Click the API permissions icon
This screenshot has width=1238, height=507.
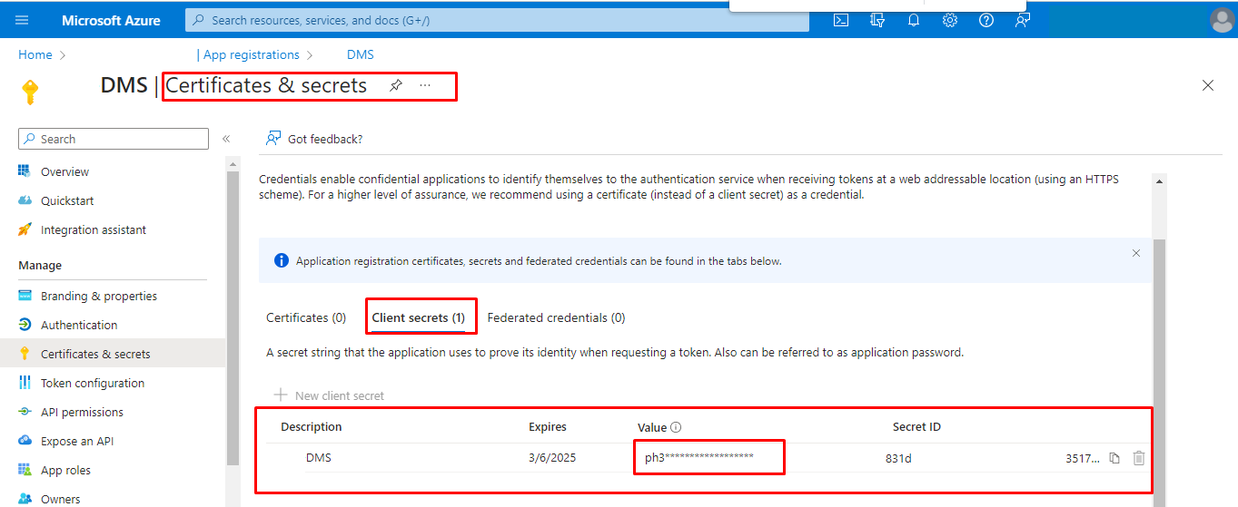click(25, 412)
